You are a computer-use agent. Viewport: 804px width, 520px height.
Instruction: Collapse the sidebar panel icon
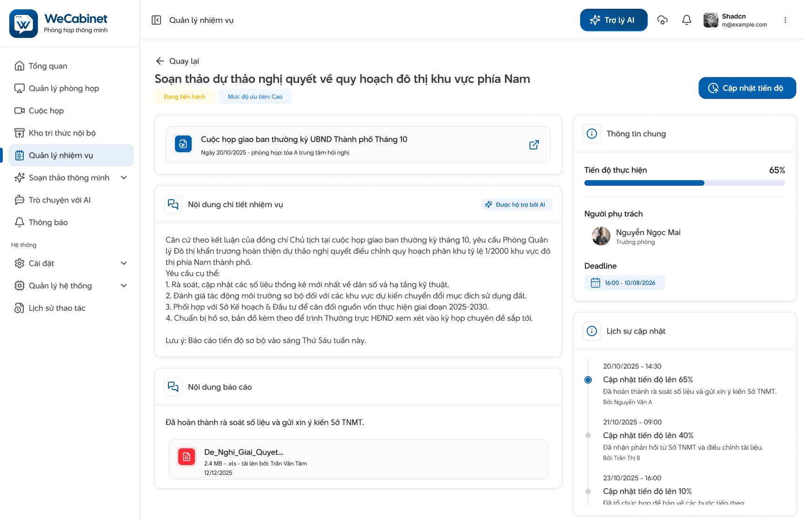click(156, 20)
